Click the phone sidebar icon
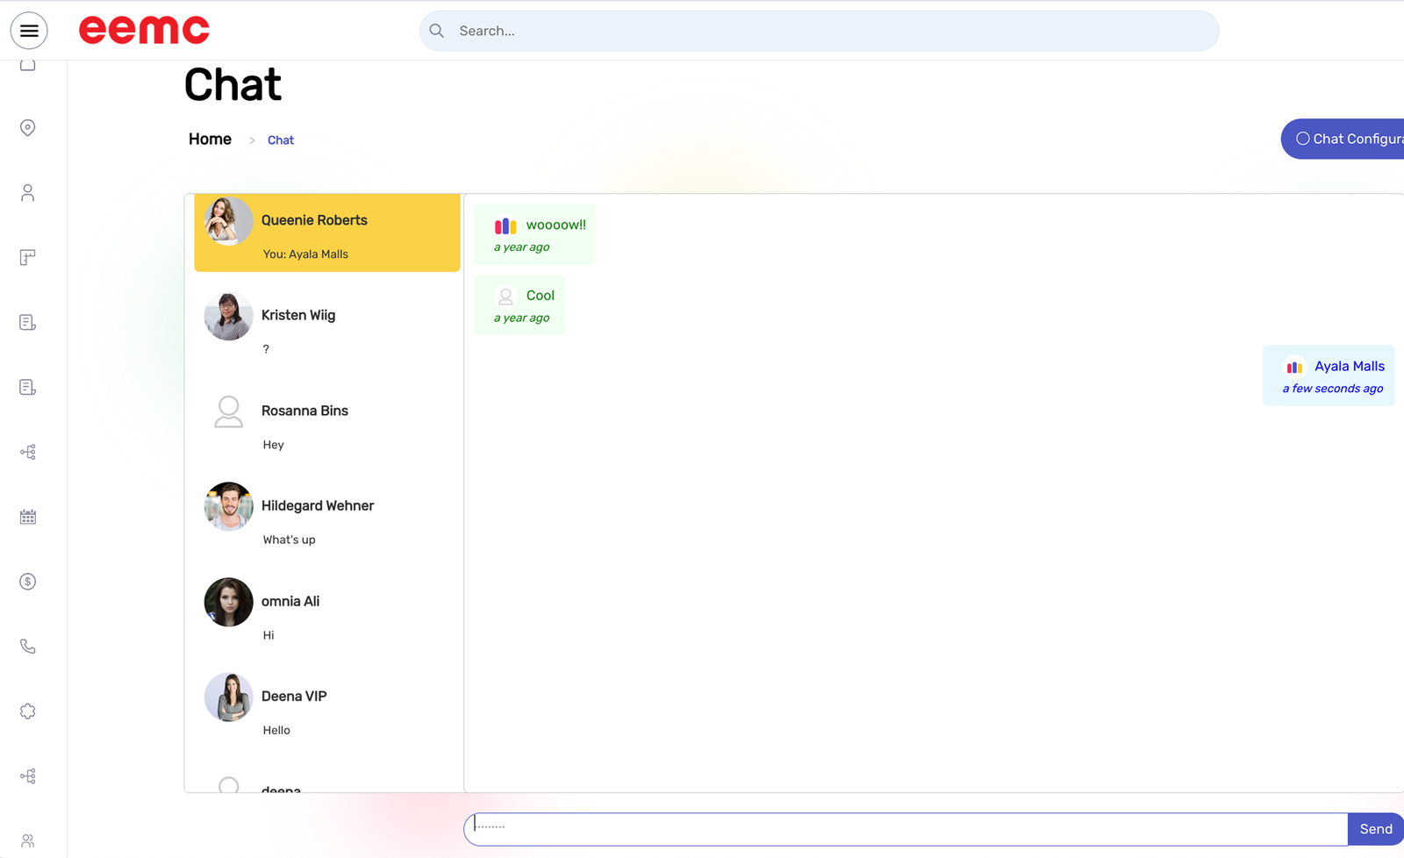The image size is (1404, 858). click(28, 647)
